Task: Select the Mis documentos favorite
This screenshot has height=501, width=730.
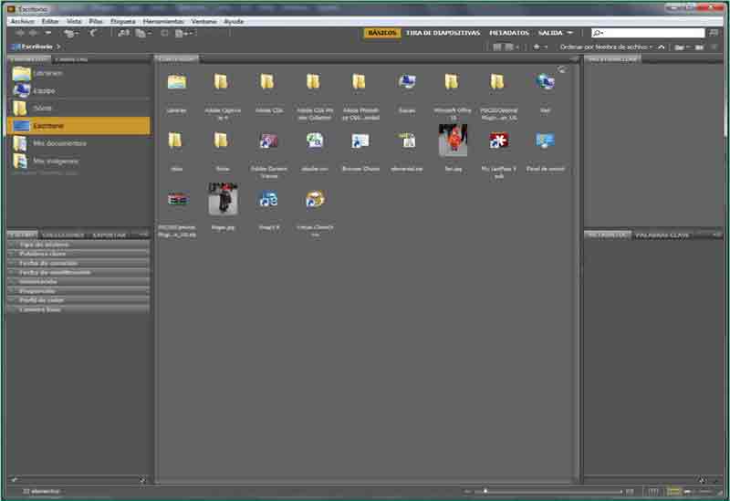Action: 58,143
